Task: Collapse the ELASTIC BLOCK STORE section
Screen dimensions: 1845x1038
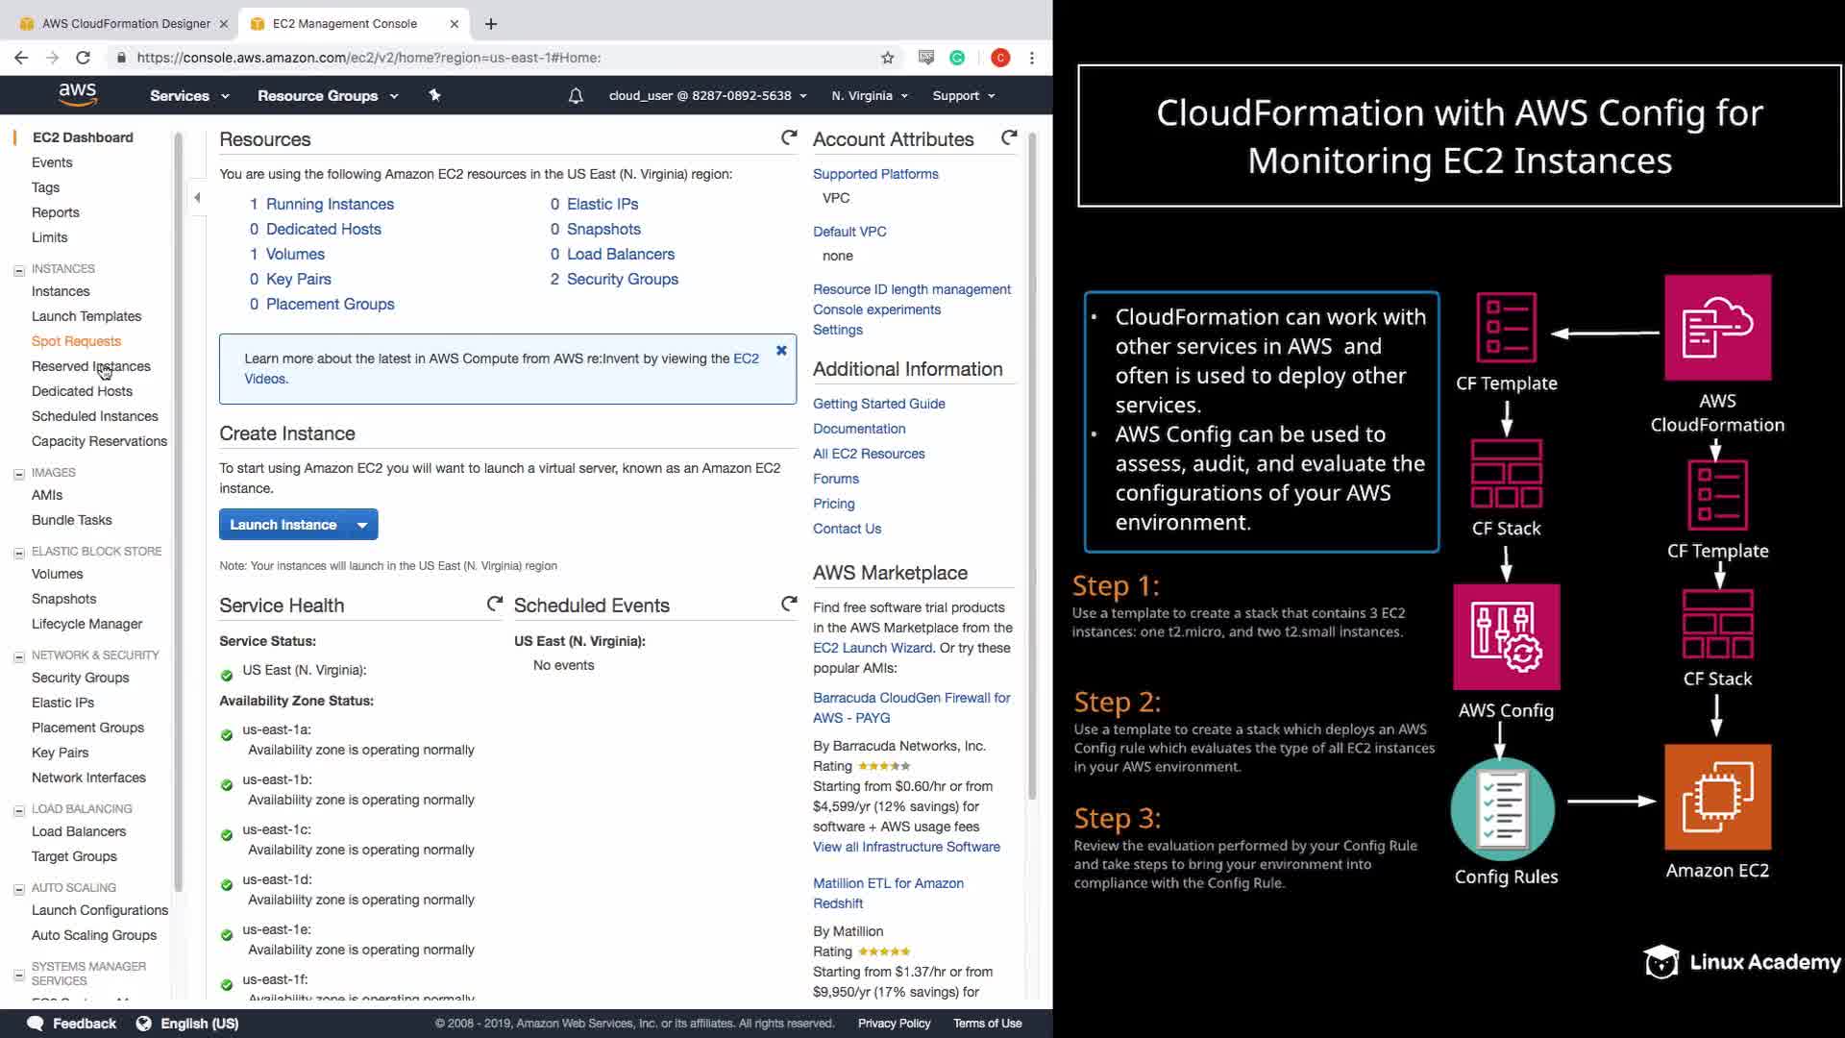Action: [x=18, y=553]
